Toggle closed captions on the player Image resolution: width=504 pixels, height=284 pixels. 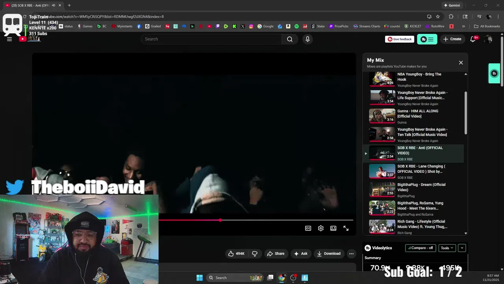(308, 228)
